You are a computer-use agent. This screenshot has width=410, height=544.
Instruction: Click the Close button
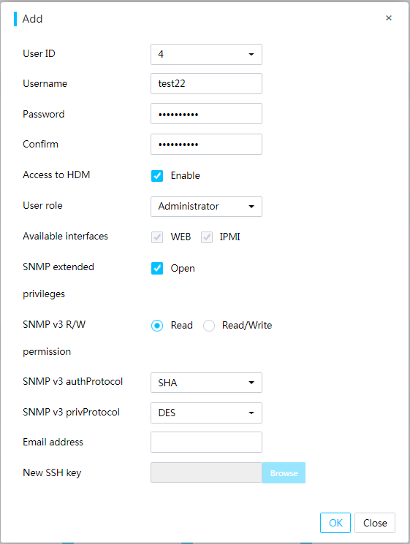click(x=375, y=523)
